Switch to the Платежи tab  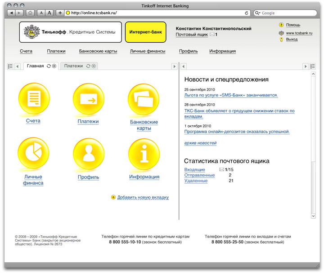point(73,66)
